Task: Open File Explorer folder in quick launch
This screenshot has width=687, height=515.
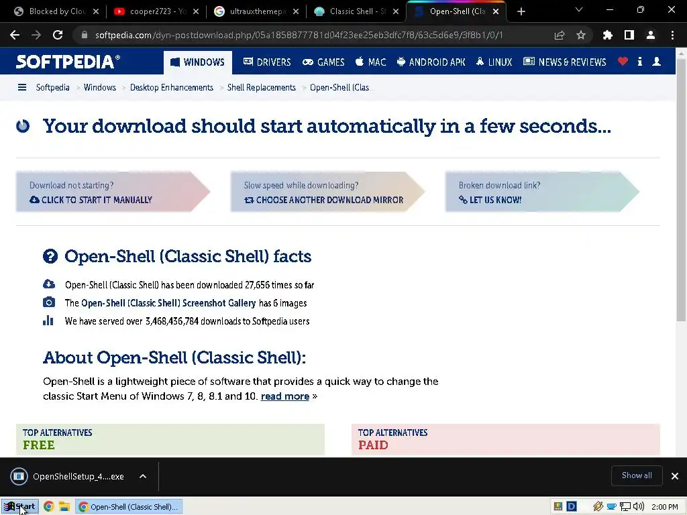Action: [64, 507]
